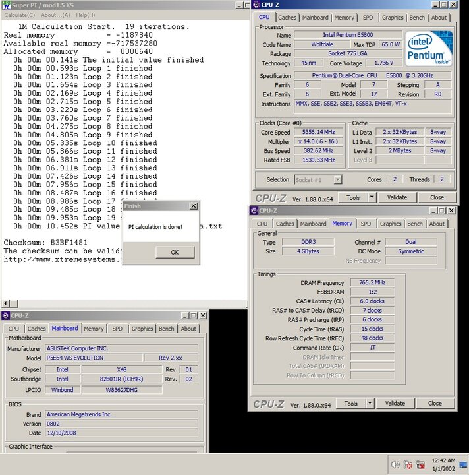Click OK in the Finish dialog
This screenshot has height=475, width=469.
pos(175,252)
